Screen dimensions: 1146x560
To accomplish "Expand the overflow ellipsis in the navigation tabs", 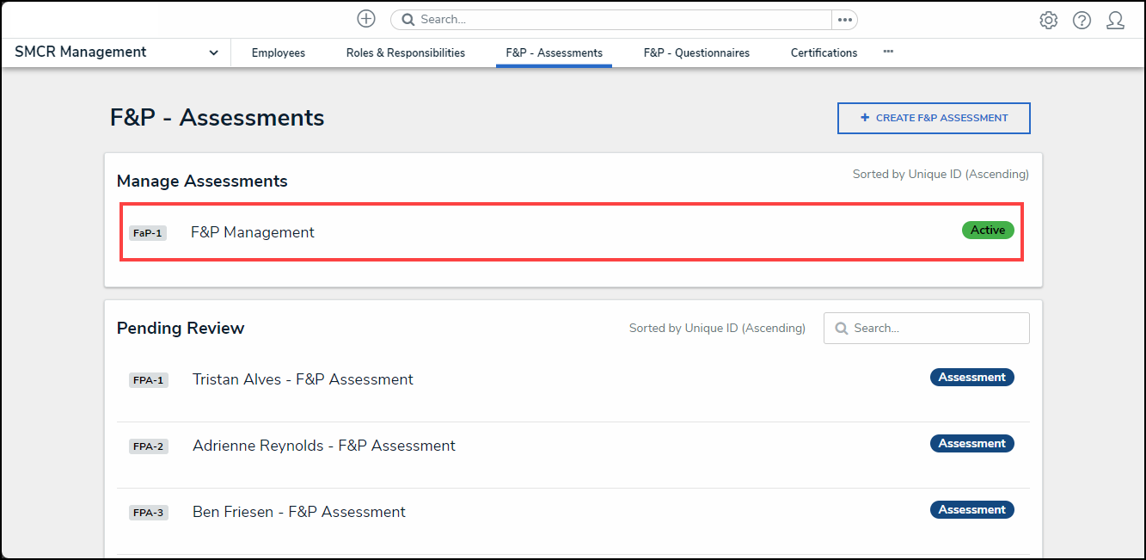I will point(888,52).
